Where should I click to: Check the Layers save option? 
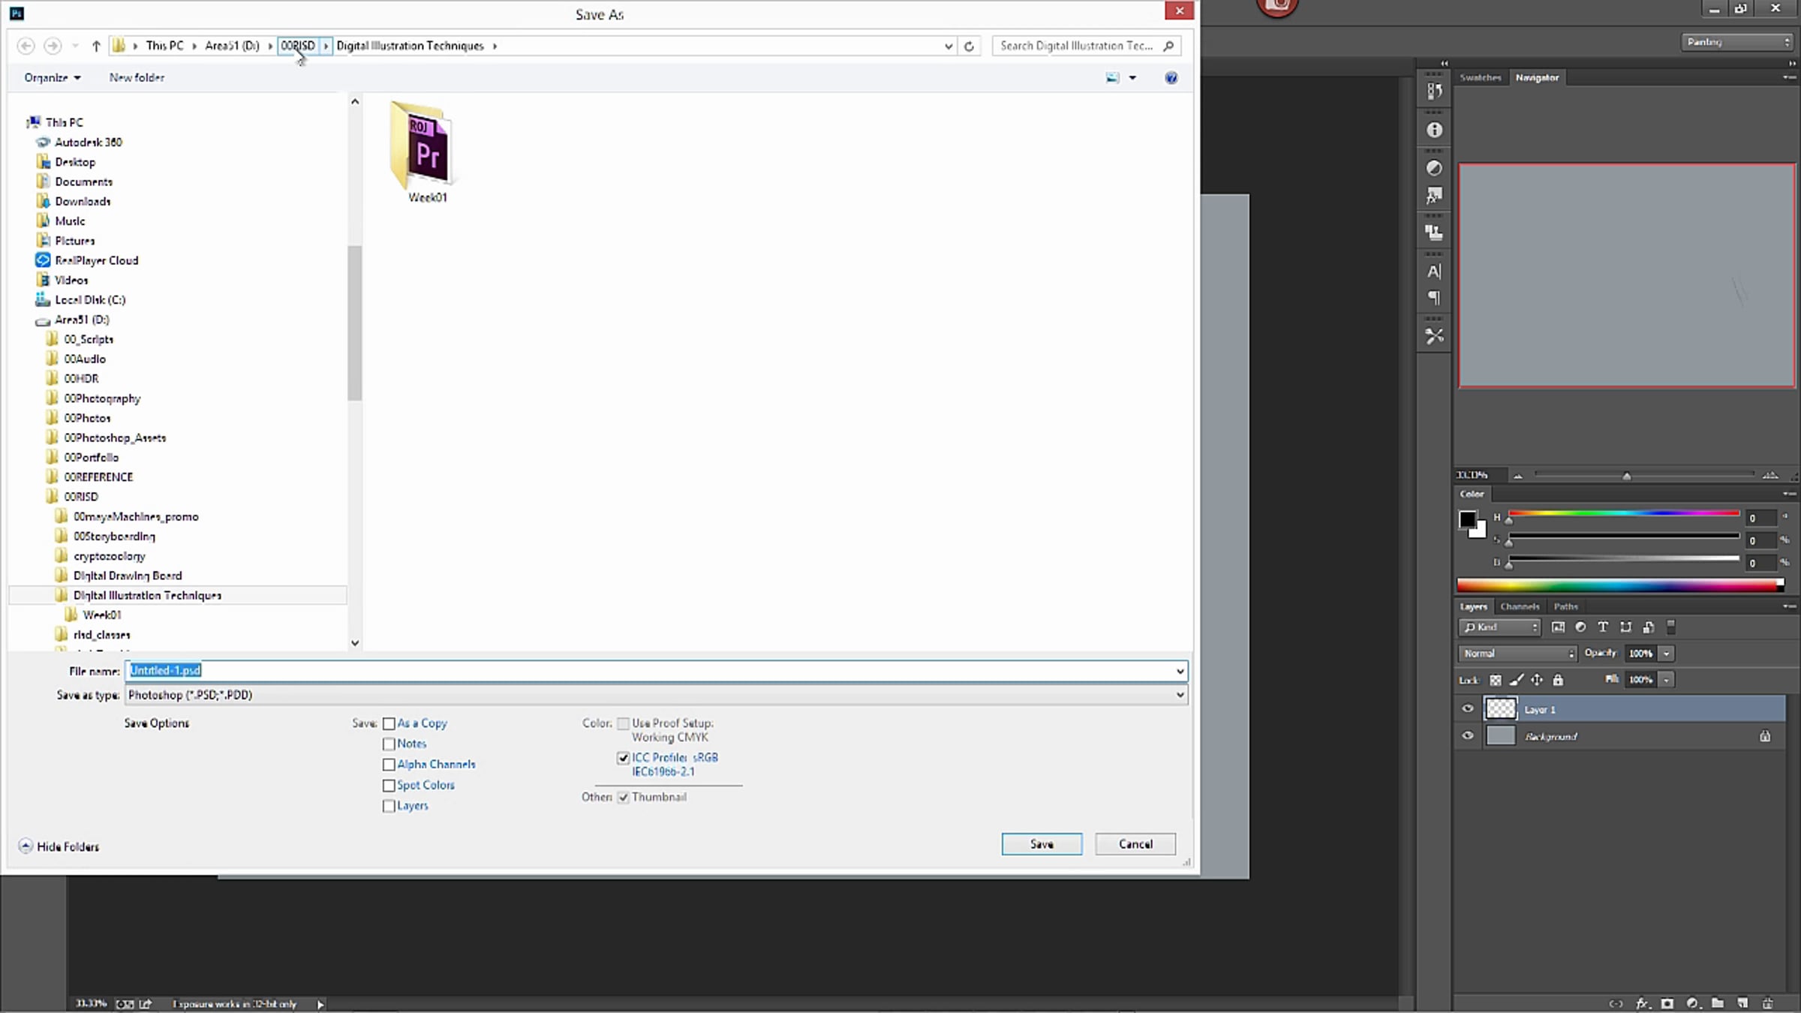click(x=389, y=807)
